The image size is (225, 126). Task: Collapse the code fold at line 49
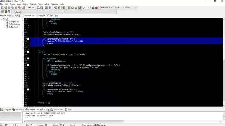tap(28, 39)
